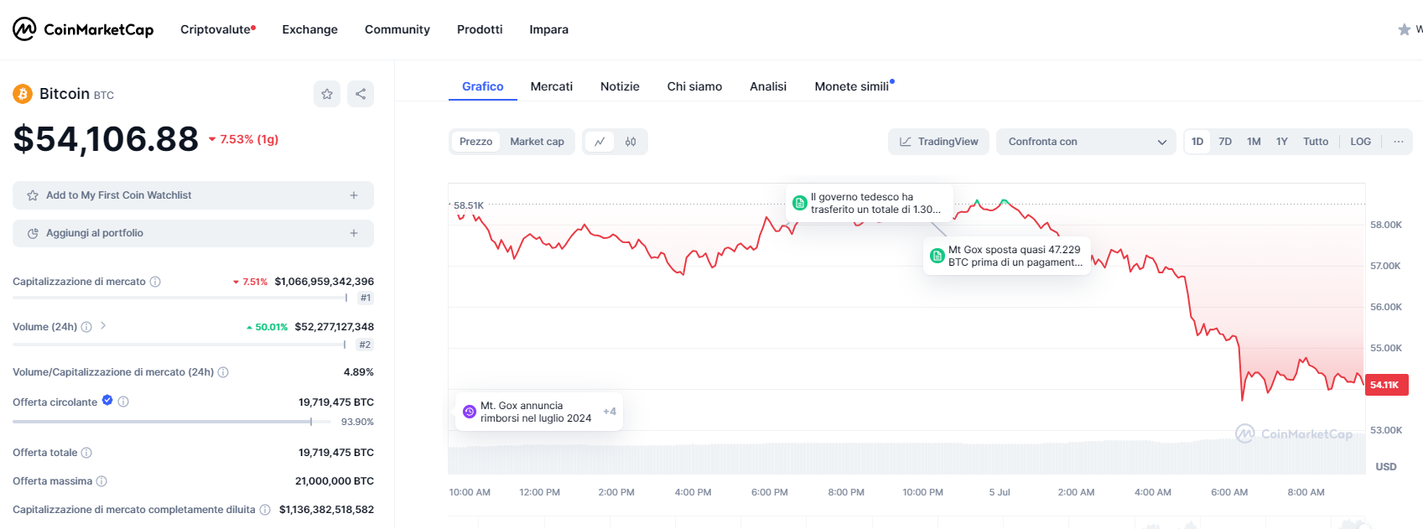Click the TradingView button

pyautogui.click(x=938, y=142)
